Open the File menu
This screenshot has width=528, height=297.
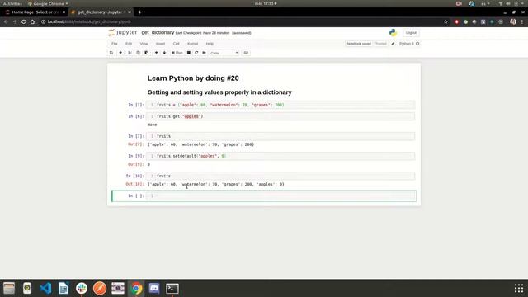pyautogui.click(x=115, y=44)
